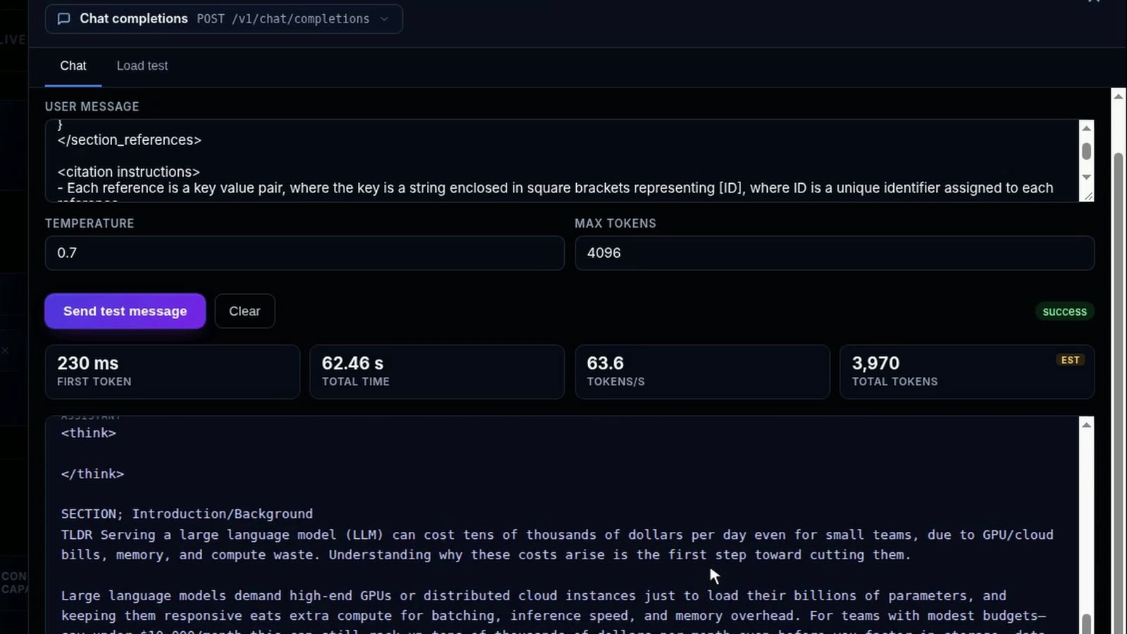1127x634 pixels.
Task: Click the green success status badge
Action: (x=1064, y=311)
